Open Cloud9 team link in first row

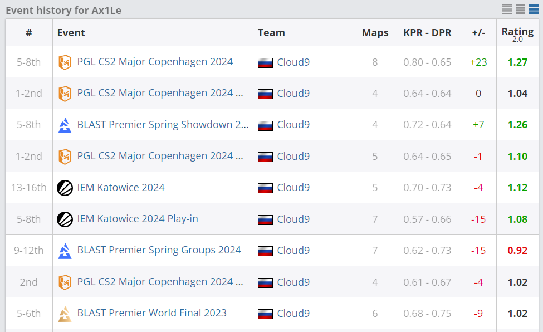point(293,62)
